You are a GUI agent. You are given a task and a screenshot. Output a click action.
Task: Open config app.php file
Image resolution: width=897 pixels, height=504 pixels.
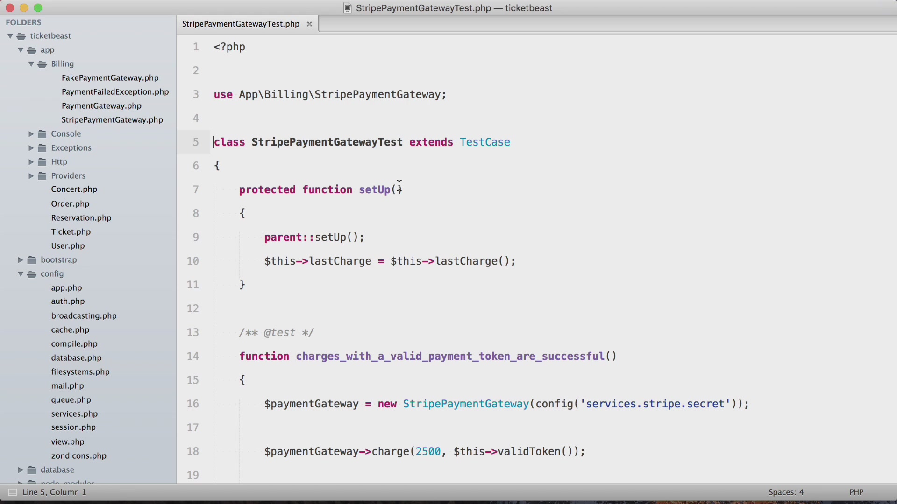[x=67, y=288]
